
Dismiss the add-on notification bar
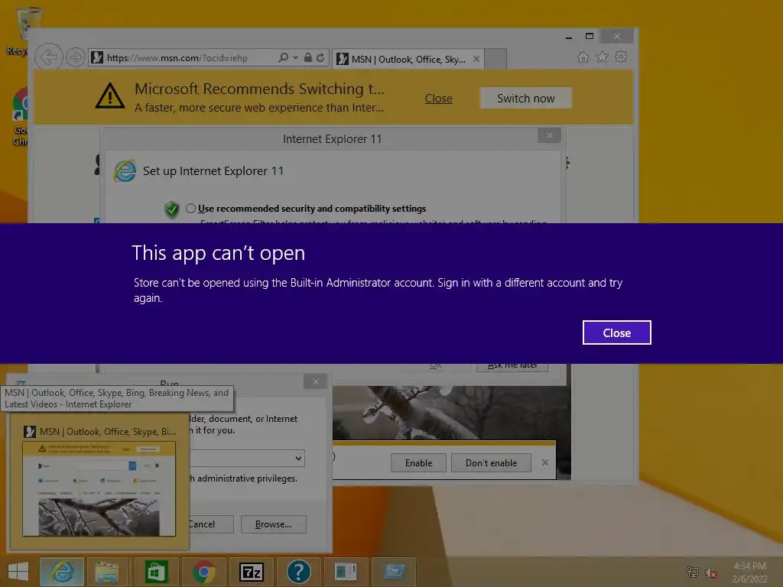click(x=544, y=462)
